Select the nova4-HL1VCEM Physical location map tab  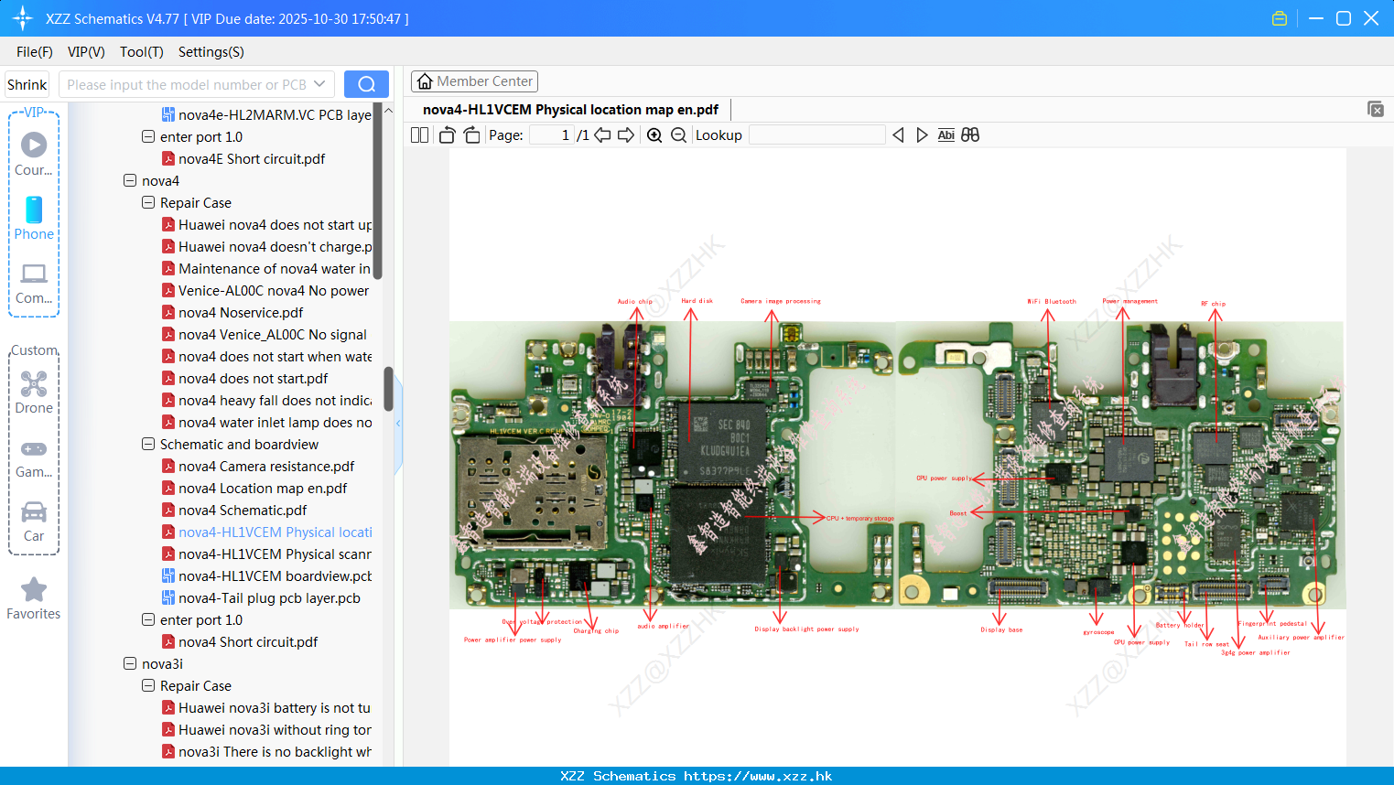(x=570, y=110)
